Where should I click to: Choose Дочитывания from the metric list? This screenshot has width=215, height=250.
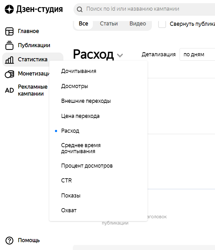coord(78,71)
